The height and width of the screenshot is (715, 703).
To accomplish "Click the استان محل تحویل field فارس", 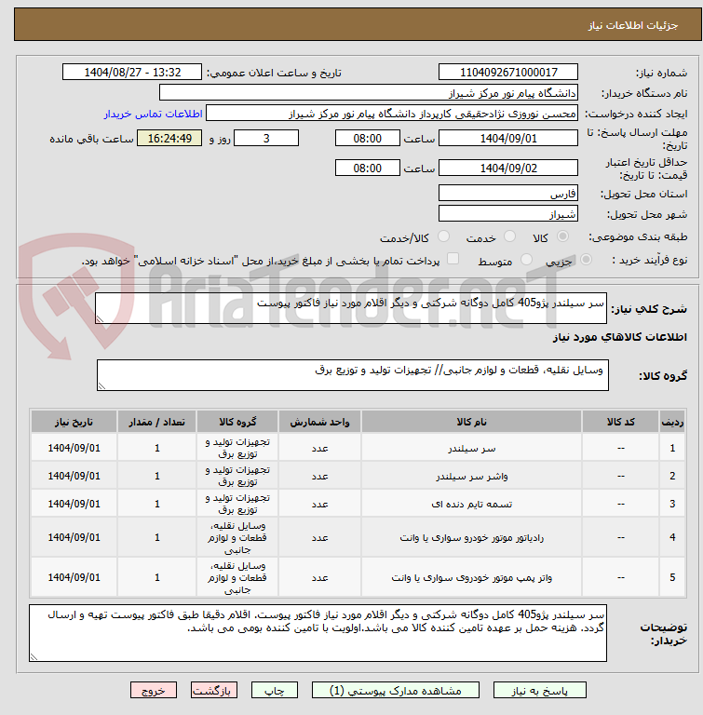I will [508, 193].
